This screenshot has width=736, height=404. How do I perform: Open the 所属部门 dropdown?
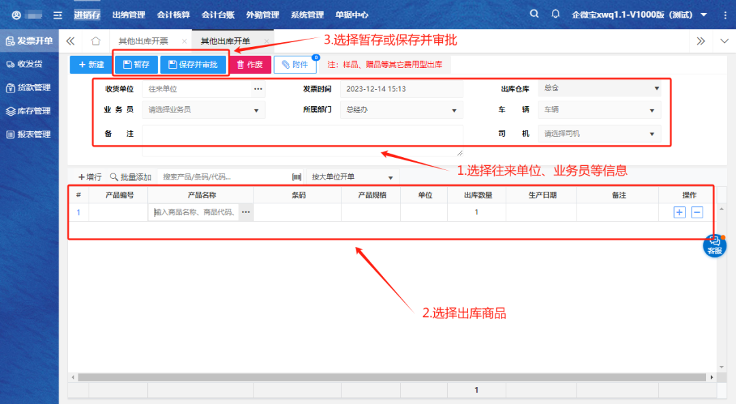point(401,110)
